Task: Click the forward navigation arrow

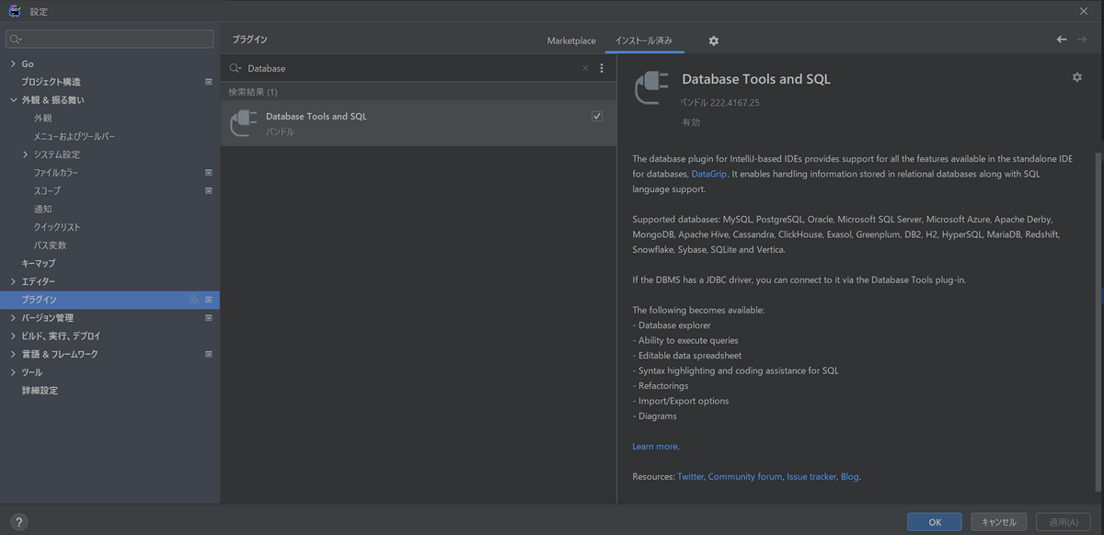Action: pyautogui.click(x=1082, y=40)
